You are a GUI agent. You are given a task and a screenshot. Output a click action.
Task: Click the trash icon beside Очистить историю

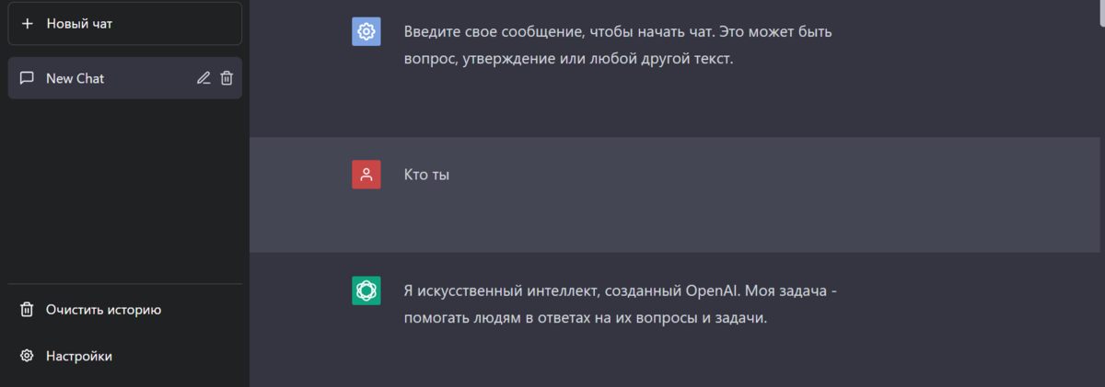pyautogui.click(x=27, y=310)
